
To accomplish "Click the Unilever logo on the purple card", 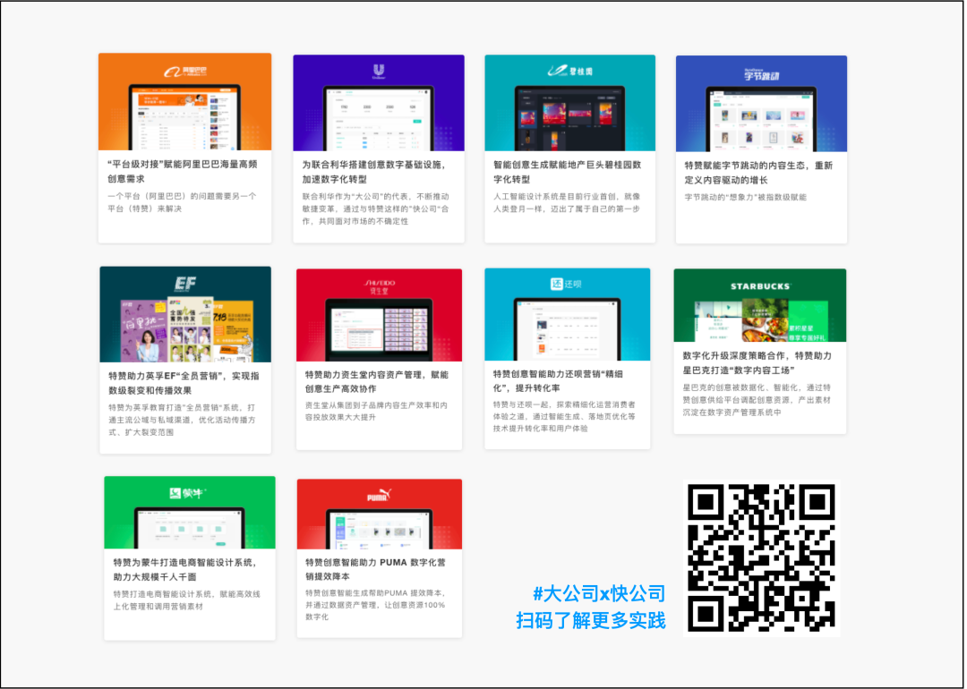I will click(x=378, y=71).
